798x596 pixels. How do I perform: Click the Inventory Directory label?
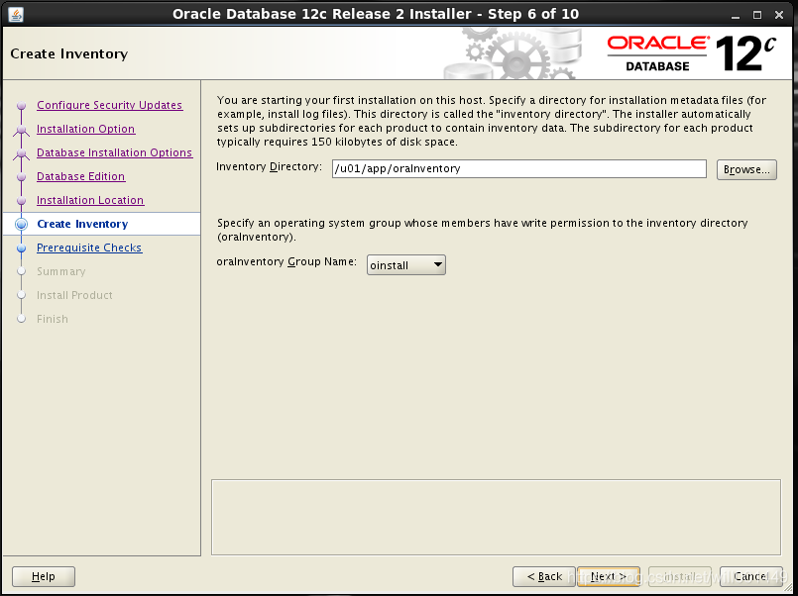270,166
